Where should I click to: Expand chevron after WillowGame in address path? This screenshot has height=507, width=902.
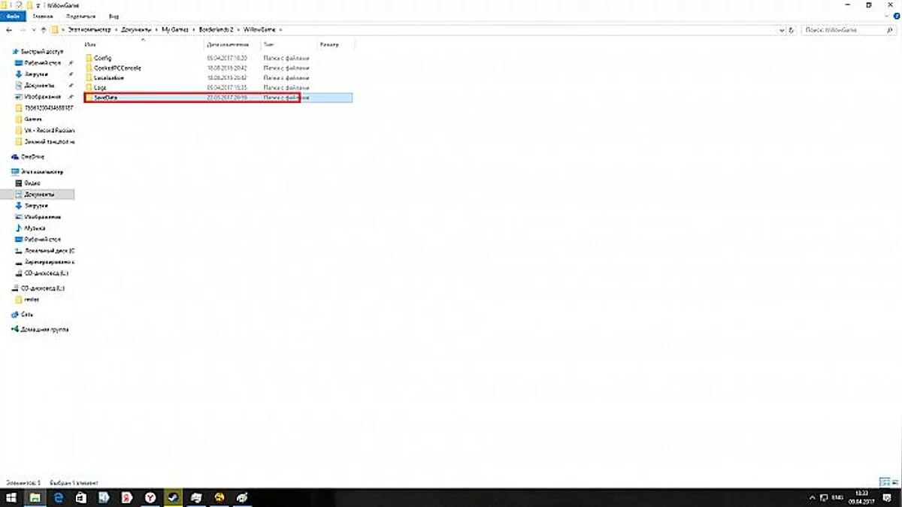(281, 29)
